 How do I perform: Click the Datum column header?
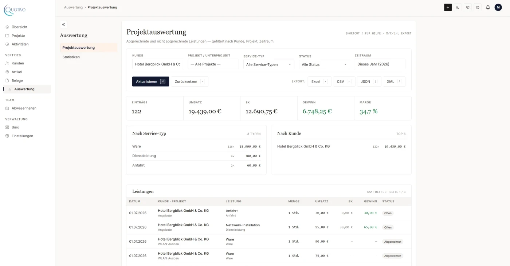pyautogui.click(x=135, y=201)
